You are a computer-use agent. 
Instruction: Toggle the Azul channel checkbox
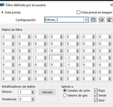coord(96,100)
